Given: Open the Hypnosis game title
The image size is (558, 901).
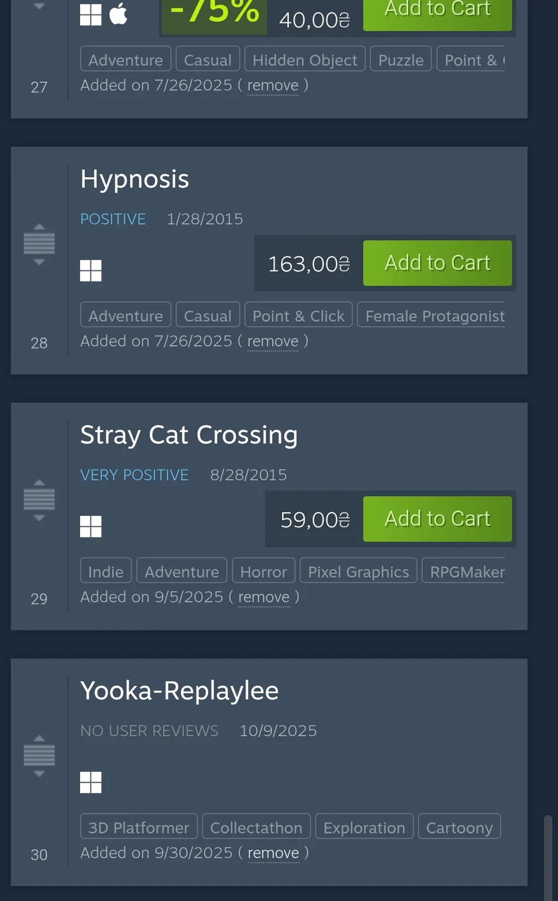Looking at the screenshot, I should 135,179.
